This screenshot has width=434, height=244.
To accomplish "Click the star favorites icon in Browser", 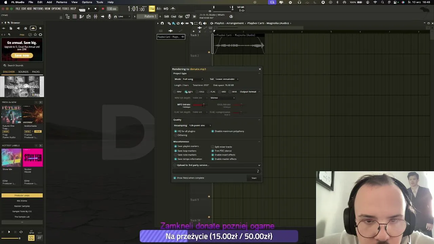I will pos(40,28).
